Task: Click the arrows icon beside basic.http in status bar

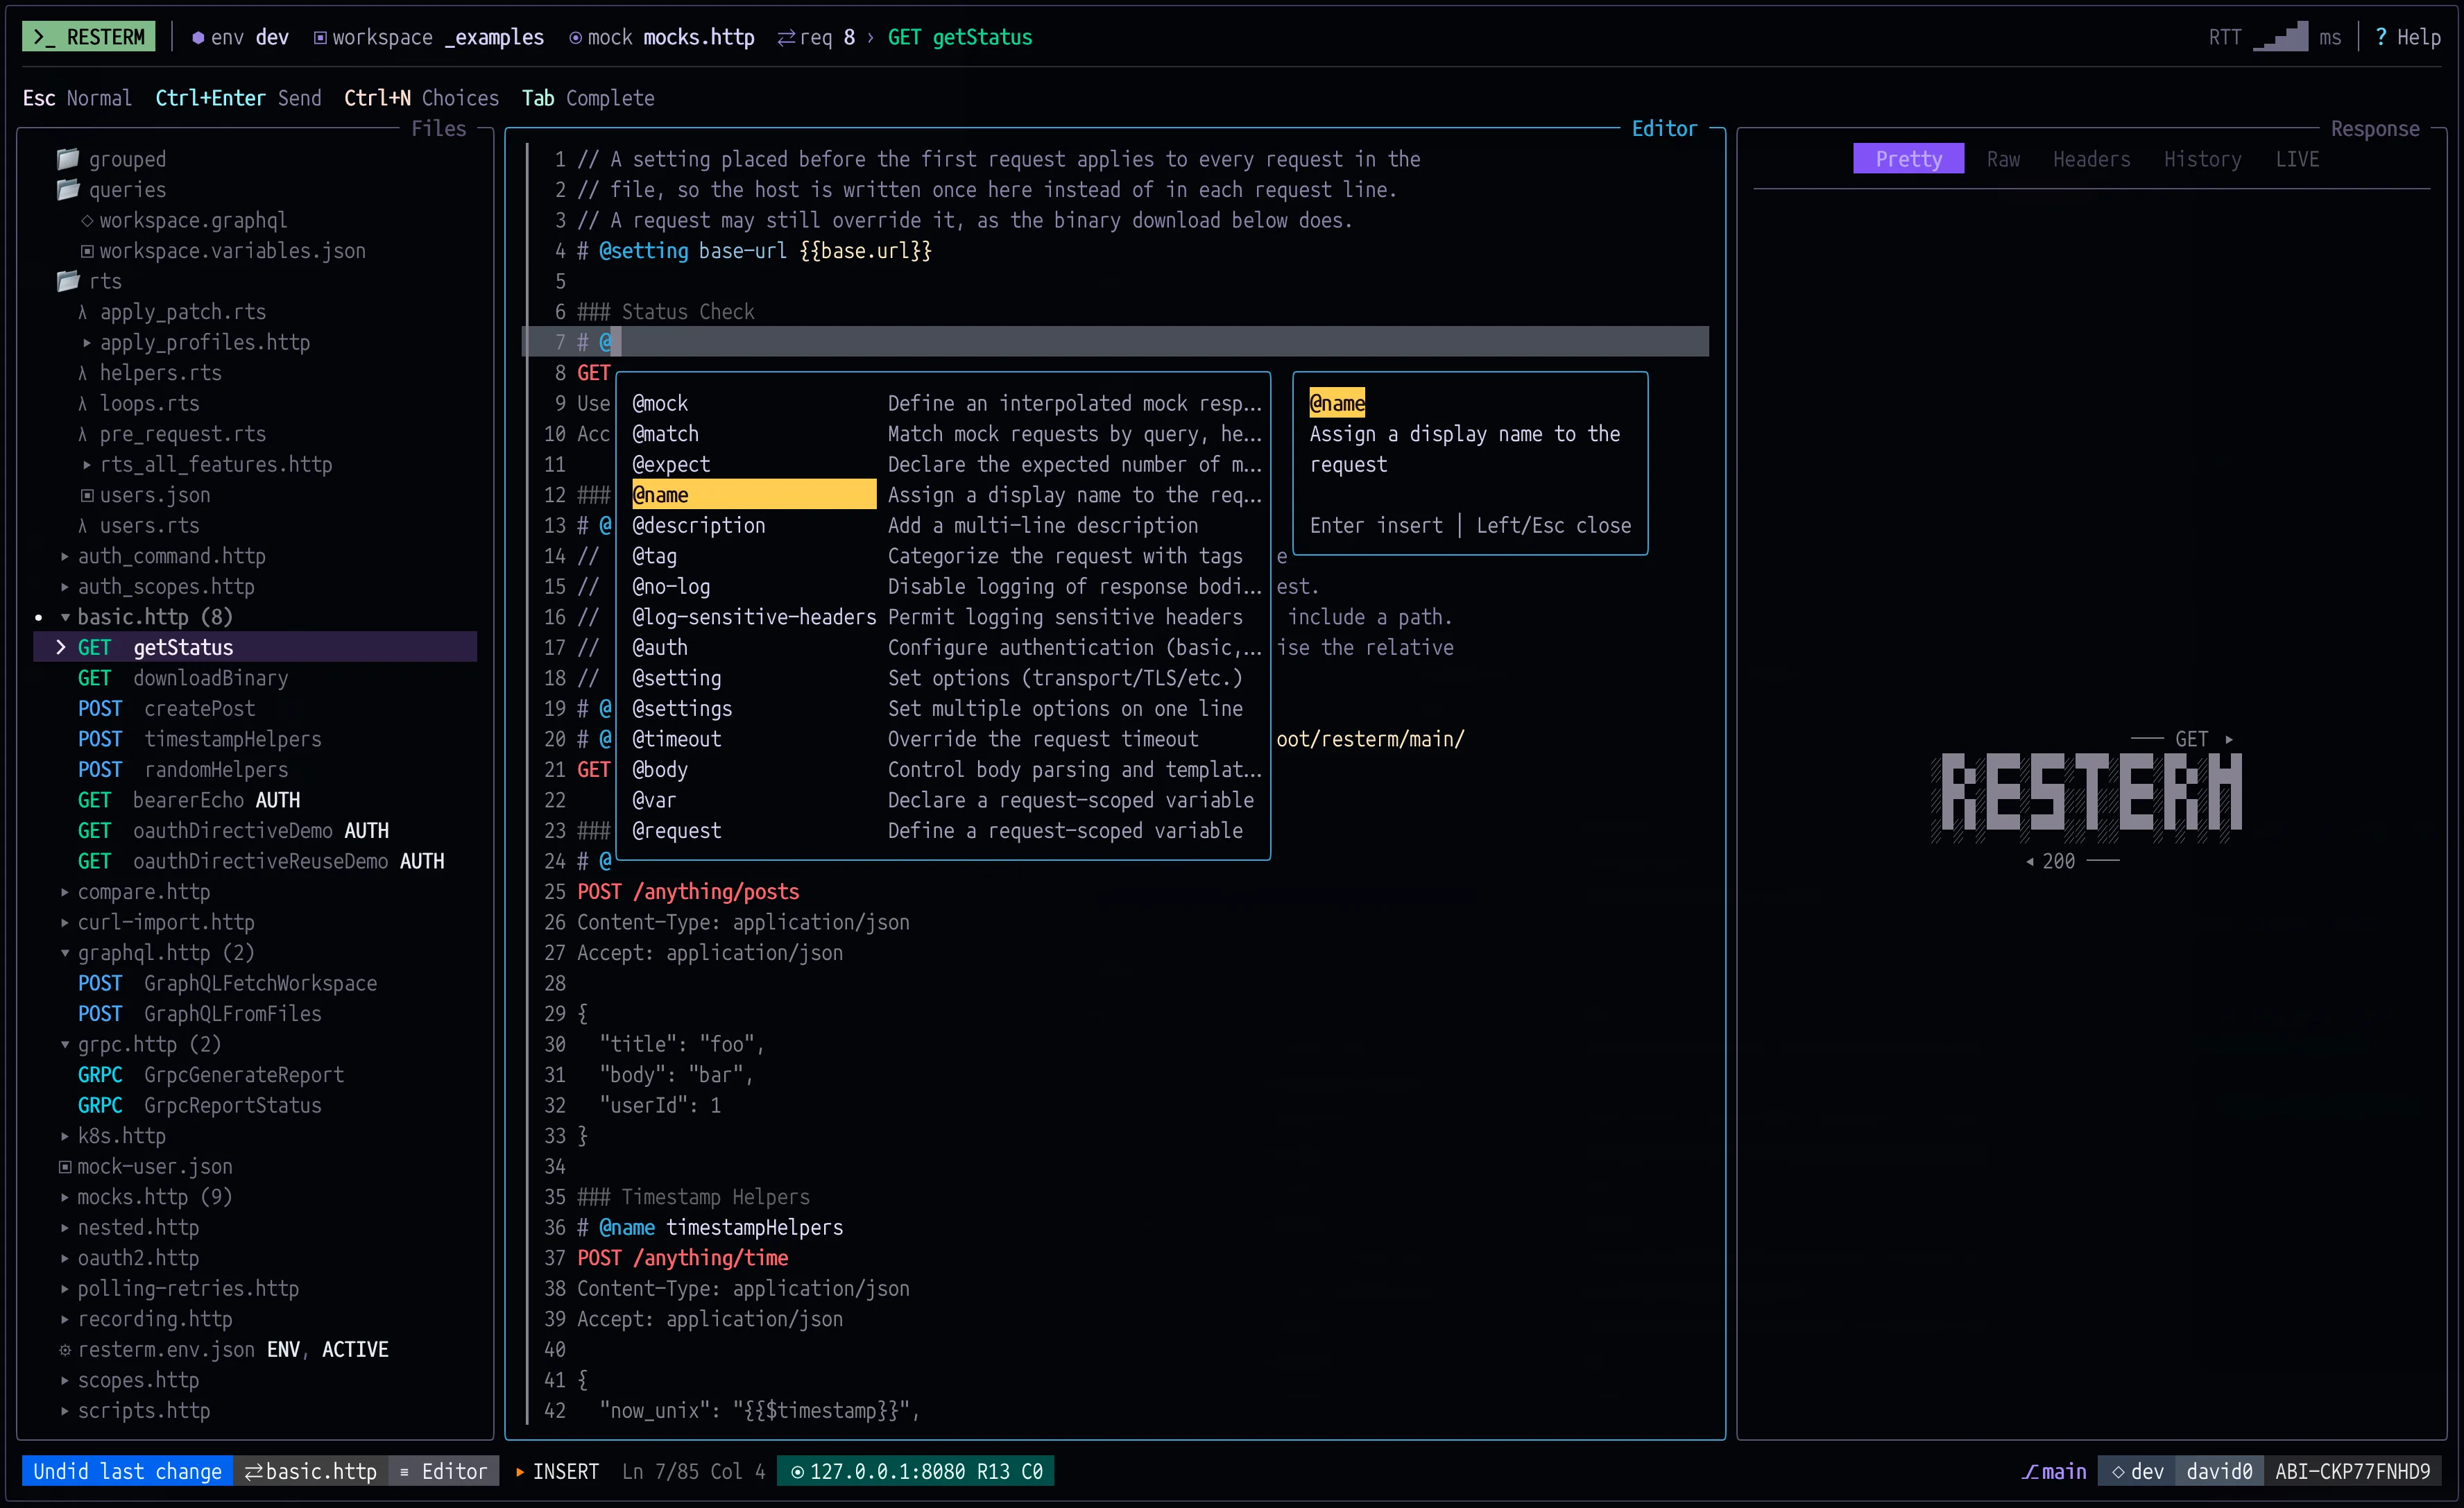Action: pyautogui.click(x=254, y=1471)
